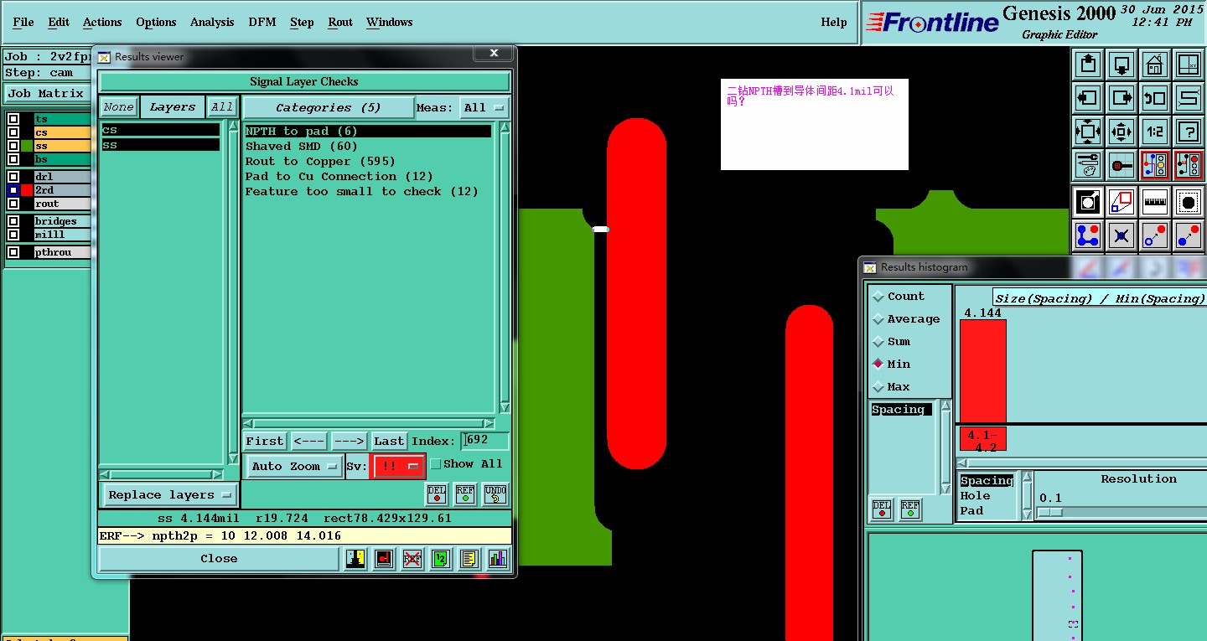Open the Replace layers dropdown

[x=170, y=495]
